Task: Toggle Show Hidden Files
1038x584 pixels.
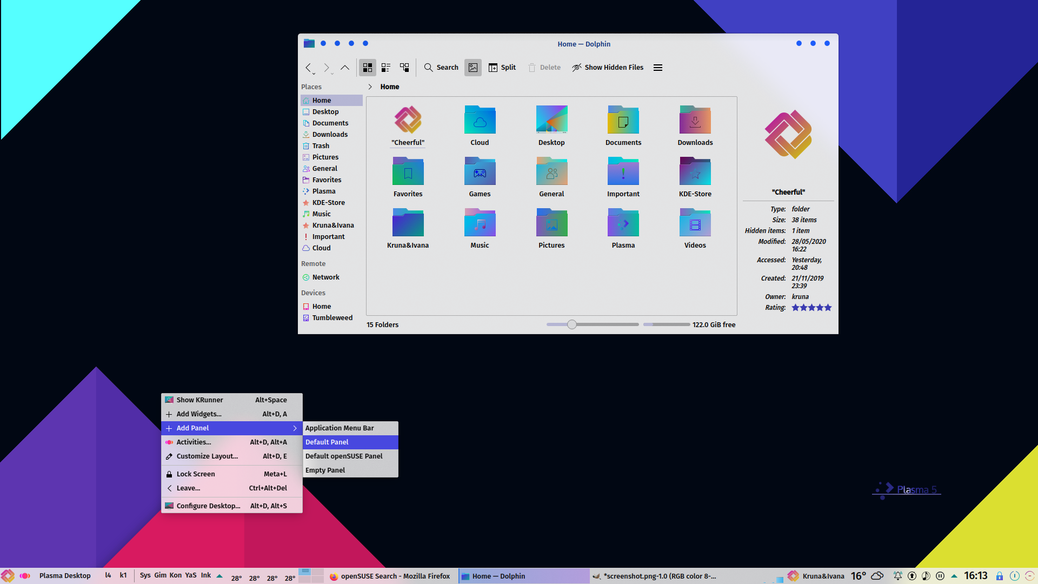Action: tap(608, 68)
